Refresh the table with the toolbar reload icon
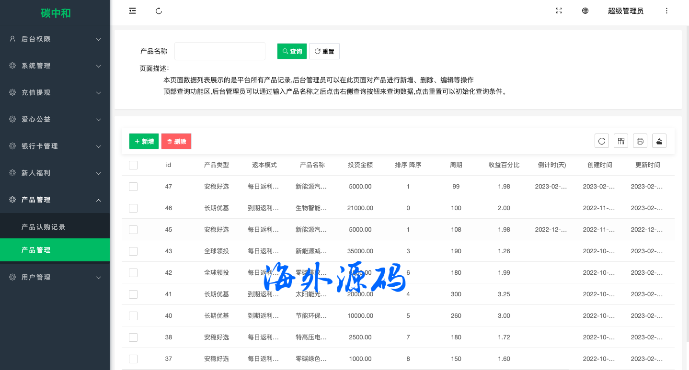689x370 pixels. (x=602, y=141)
